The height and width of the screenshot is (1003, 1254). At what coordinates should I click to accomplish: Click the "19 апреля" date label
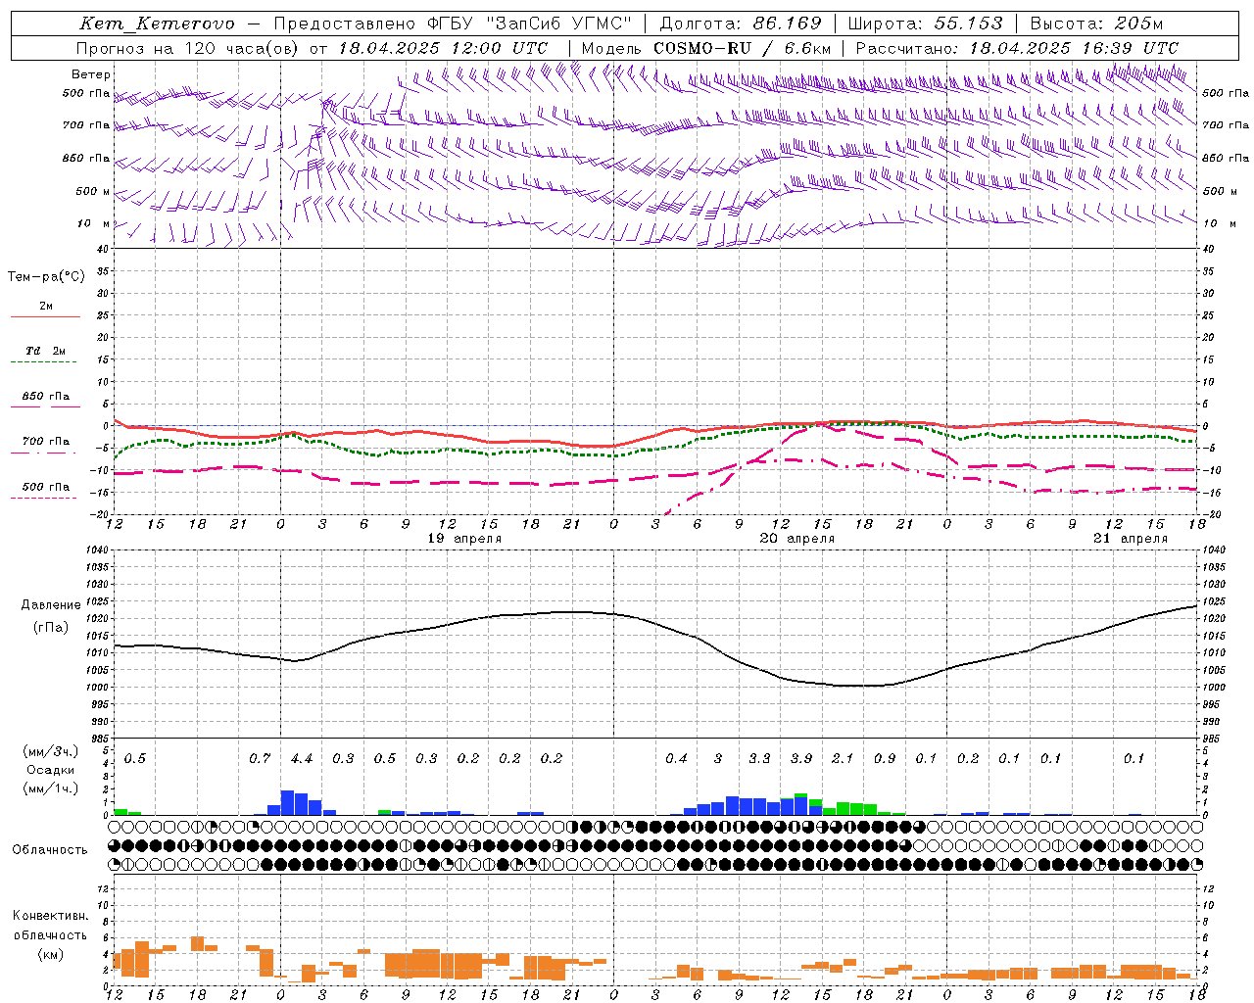pyautogui.click(x=464, y=539)
